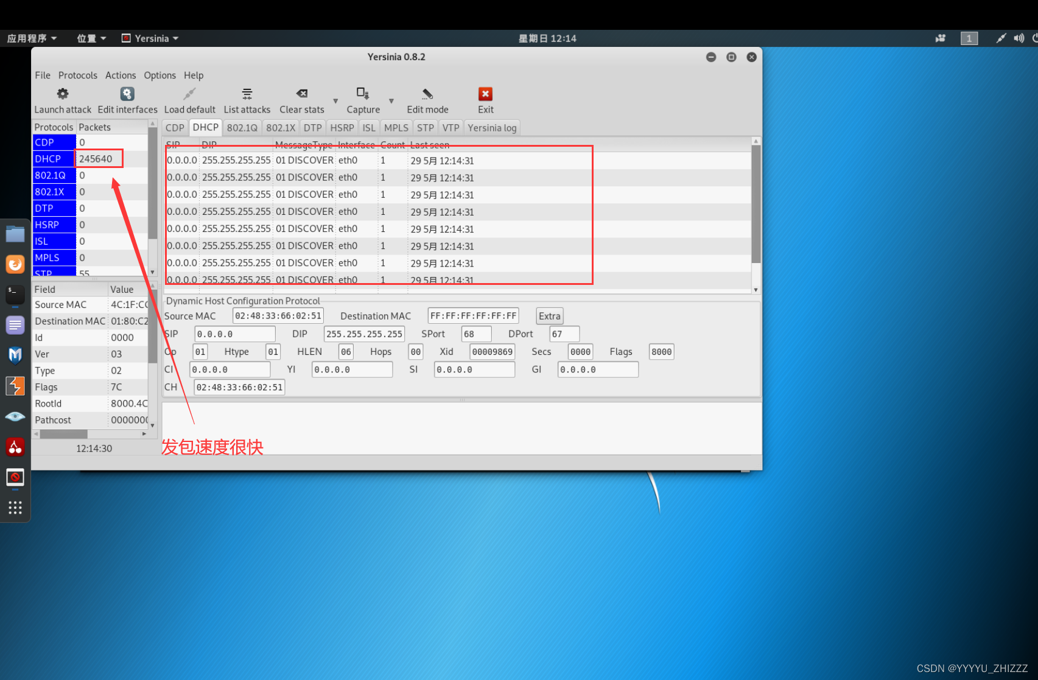Switch to the ISL tab

[x=369, y=128]
